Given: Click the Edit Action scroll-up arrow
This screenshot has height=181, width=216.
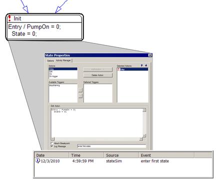Looking at the screenshot, I should [144, 110].
